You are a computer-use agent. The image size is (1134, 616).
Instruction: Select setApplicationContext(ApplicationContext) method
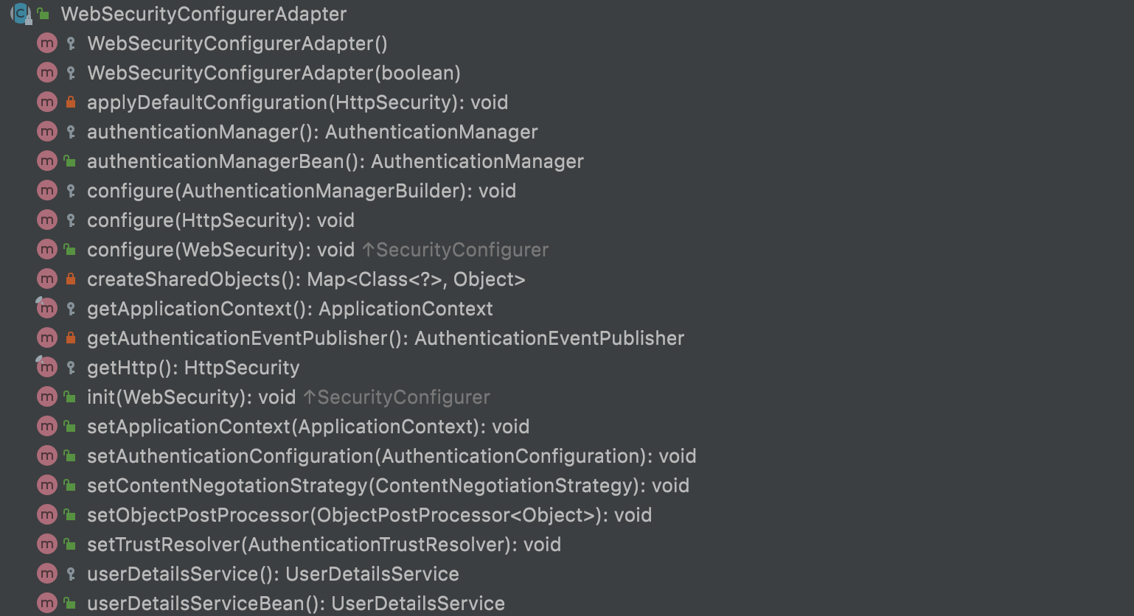click(307, 427)
